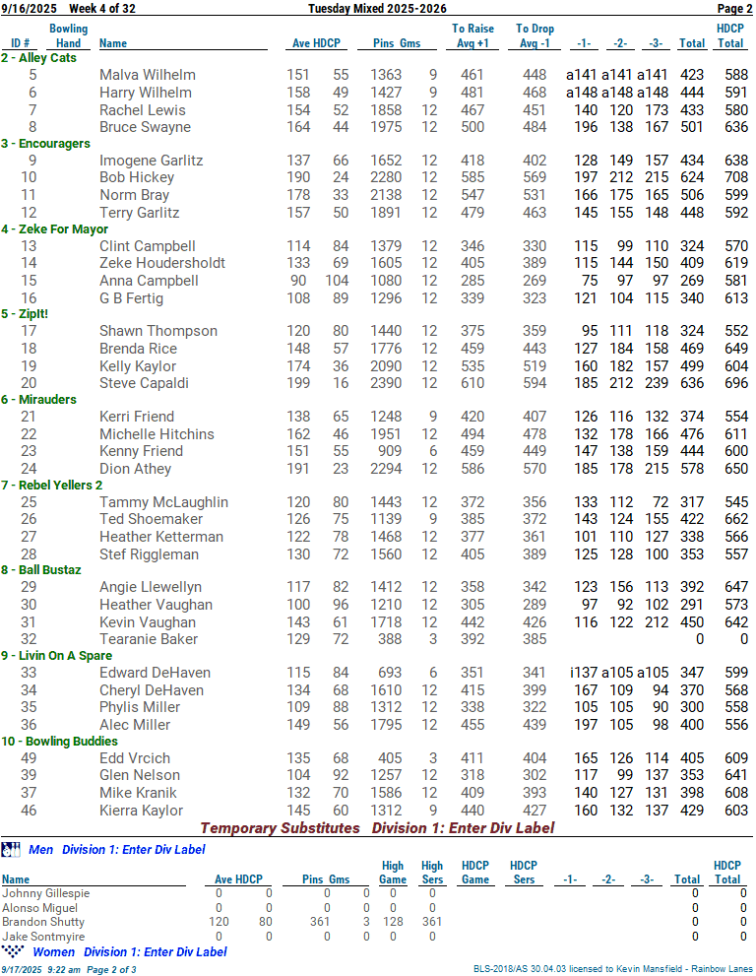Click bowler name Shawn Thompson
Screen dimensions: 756x976
coord(158,331)
